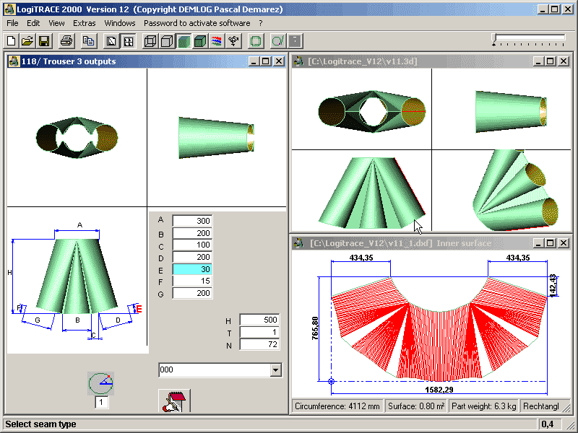Click the H height input field
Image resolution: width=578 pixels, height=433 pixels.
click(259, 320)
